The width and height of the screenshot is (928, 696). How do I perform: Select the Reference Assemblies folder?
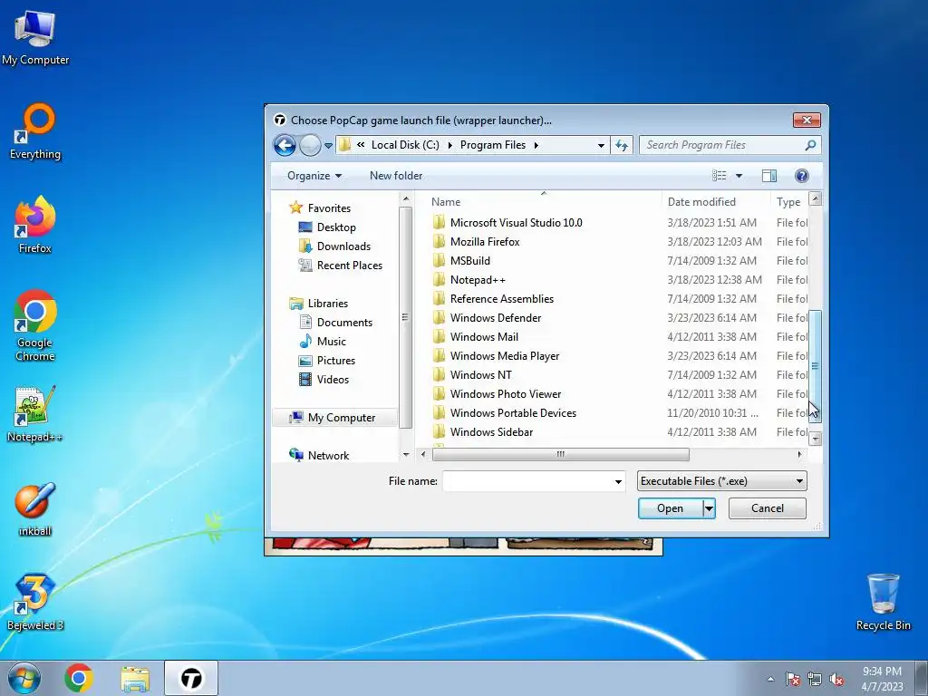(x=502, y=299)
